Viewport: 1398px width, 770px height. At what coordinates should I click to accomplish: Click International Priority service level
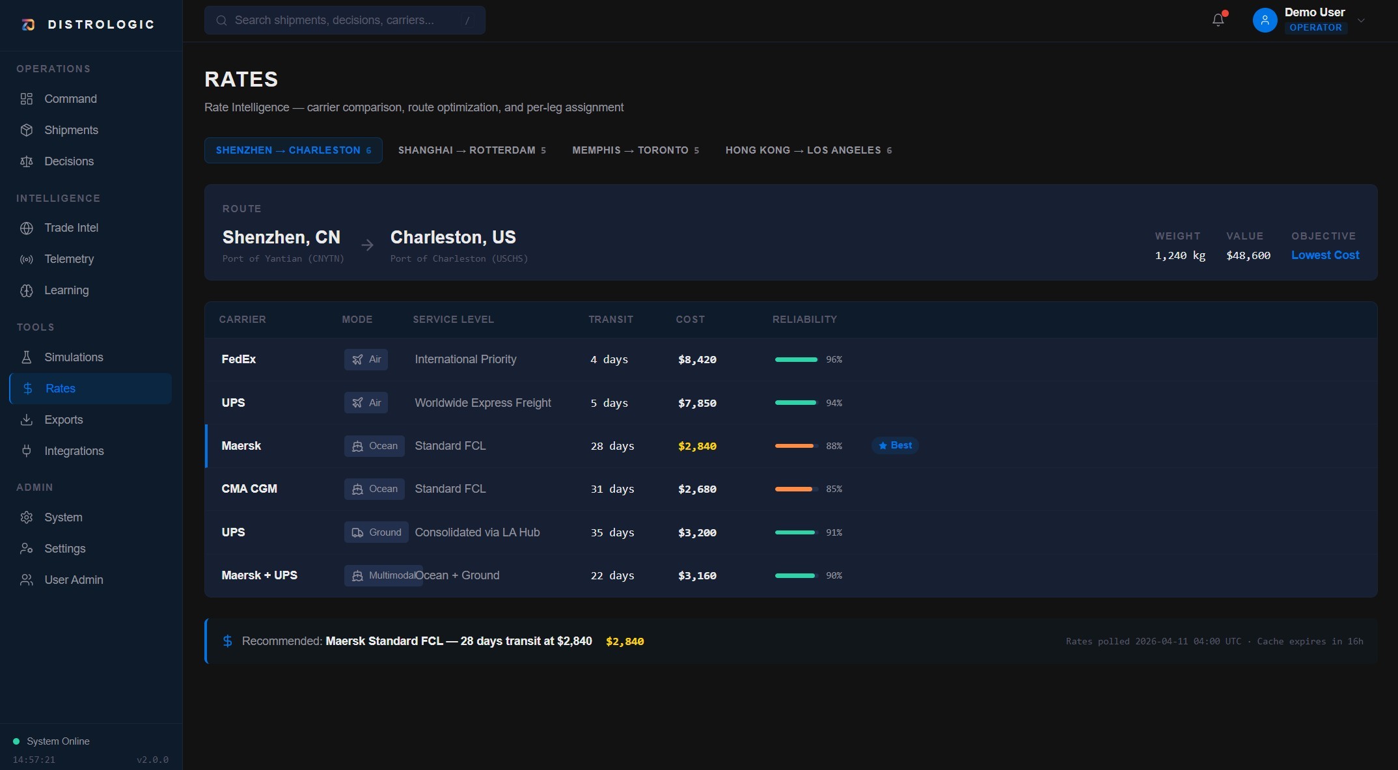(465, 359)
